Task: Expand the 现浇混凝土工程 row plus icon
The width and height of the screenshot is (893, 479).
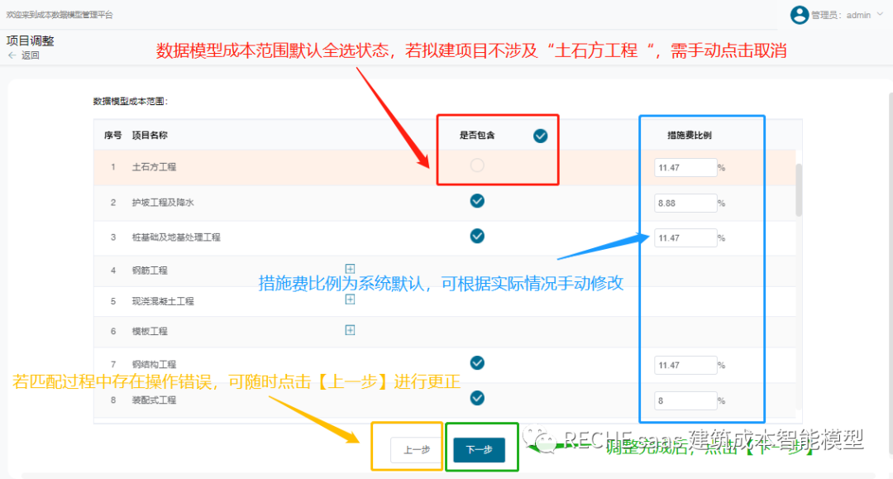Action: (350, 299)
